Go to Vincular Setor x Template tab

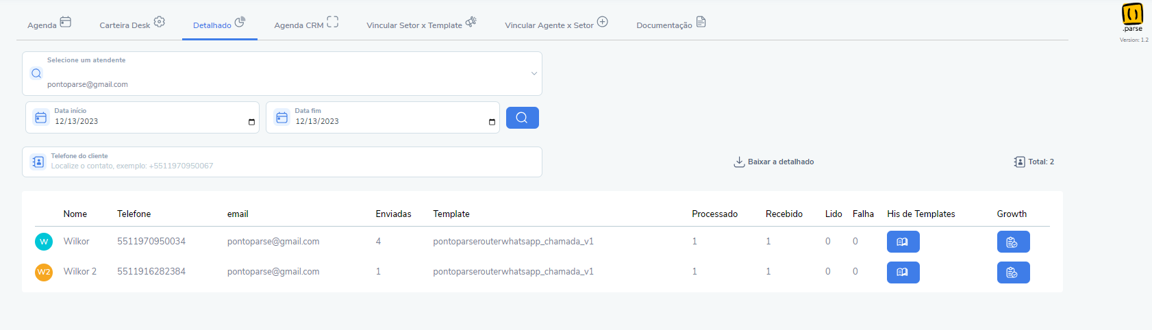coord(421,24)
